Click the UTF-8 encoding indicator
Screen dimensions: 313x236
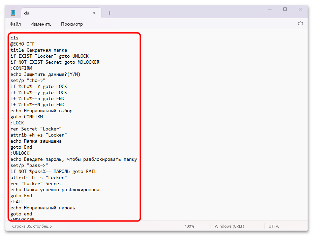pyautogui.click(x=274, y=226)
